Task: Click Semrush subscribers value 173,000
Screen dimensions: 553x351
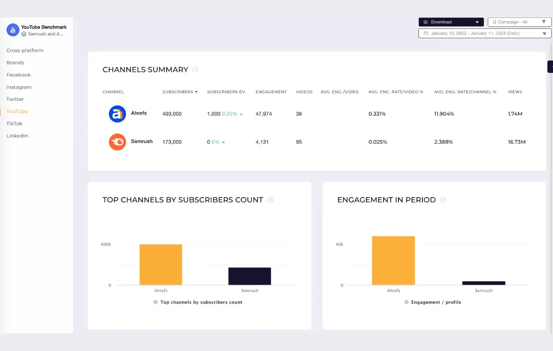Action: (172, 142)
